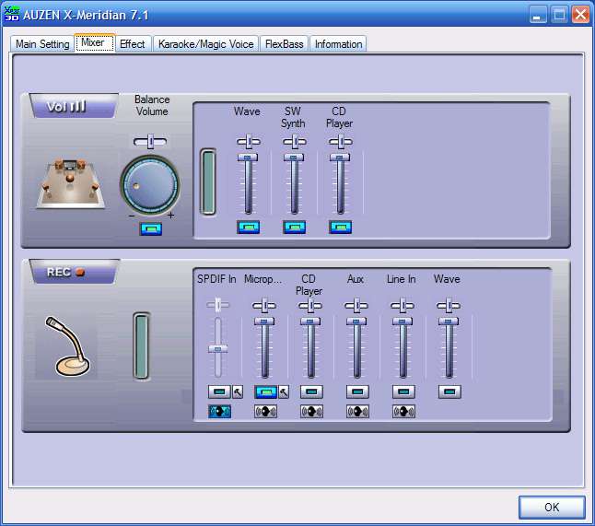Toggle the SPDIF In monitor speaker icon
The image size is (595, 526).
coord(219,412)
